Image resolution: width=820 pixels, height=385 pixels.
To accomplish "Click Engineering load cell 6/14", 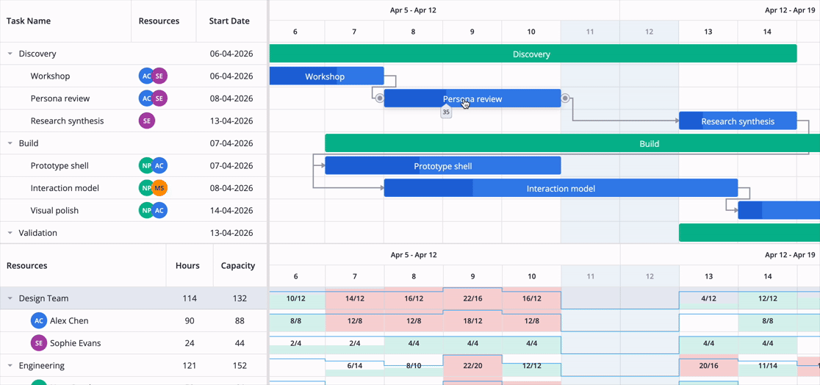I will coord(354,366).
